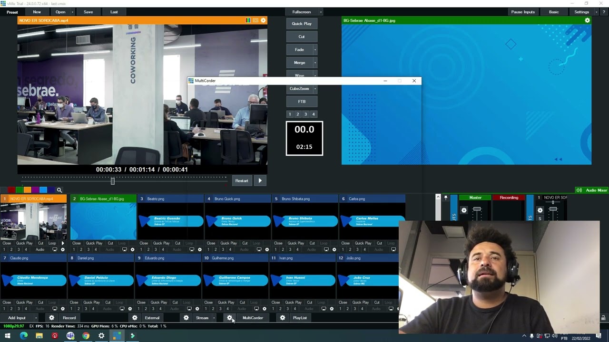Toggle Audio on input 1 tile

click(40, 249)
